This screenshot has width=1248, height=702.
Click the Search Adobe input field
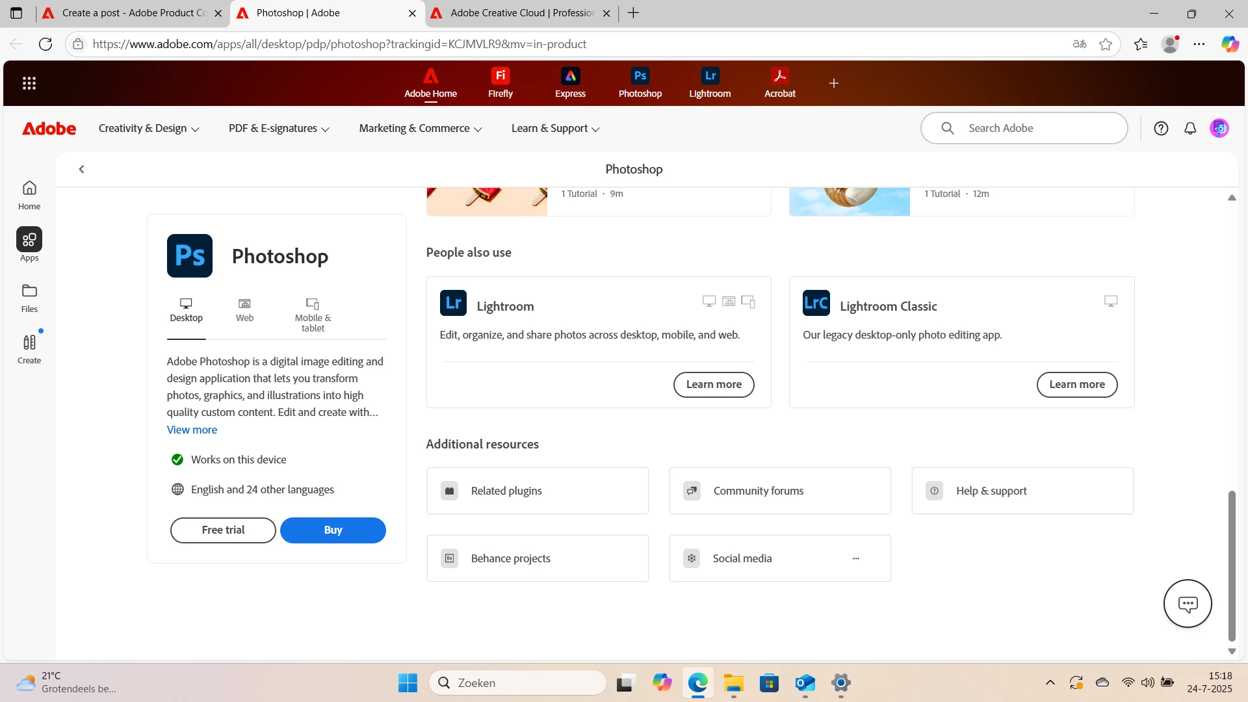(1040, 129)
